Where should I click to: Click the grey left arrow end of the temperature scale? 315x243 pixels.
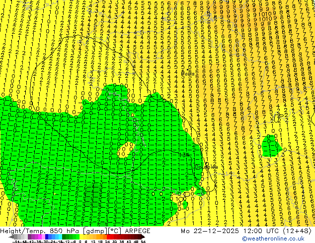tap(11, 237)
